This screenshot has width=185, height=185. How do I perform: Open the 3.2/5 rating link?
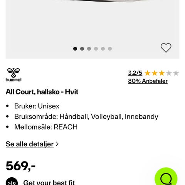pyautogui.click(x=135, y=73)
